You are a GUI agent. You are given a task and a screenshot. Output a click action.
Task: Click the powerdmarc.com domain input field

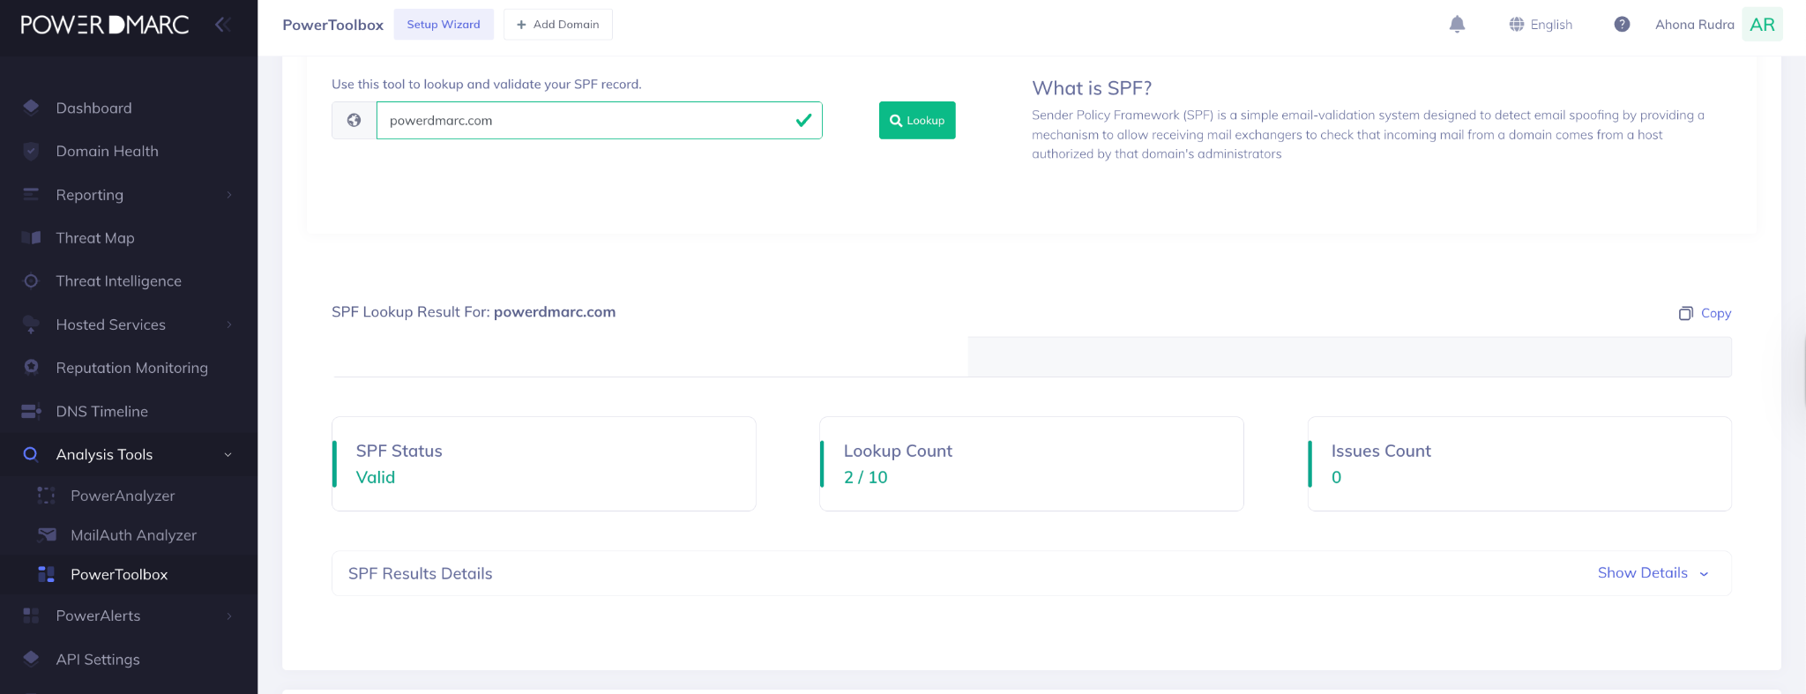[599, 120]
